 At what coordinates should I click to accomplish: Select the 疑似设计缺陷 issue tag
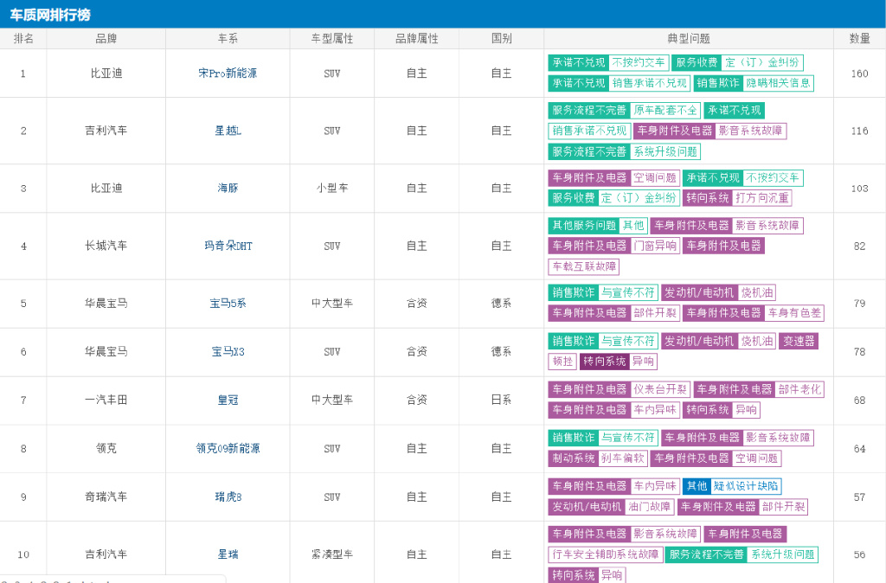[x=745, y=486]
